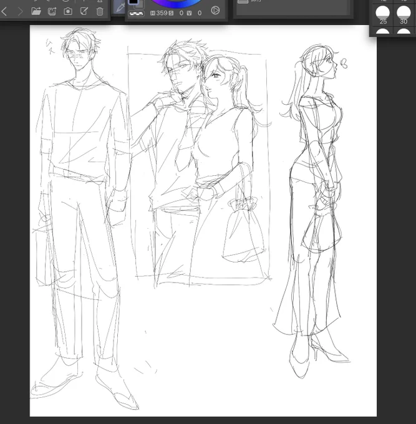Click the brightness V value field
The width and height of the screenshot is (416, 424).
coord(200,13)
